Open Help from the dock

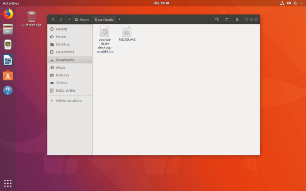point(8,91)
